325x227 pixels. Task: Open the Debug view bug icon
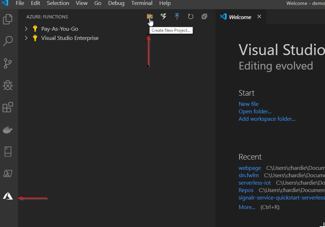point(8,85)
